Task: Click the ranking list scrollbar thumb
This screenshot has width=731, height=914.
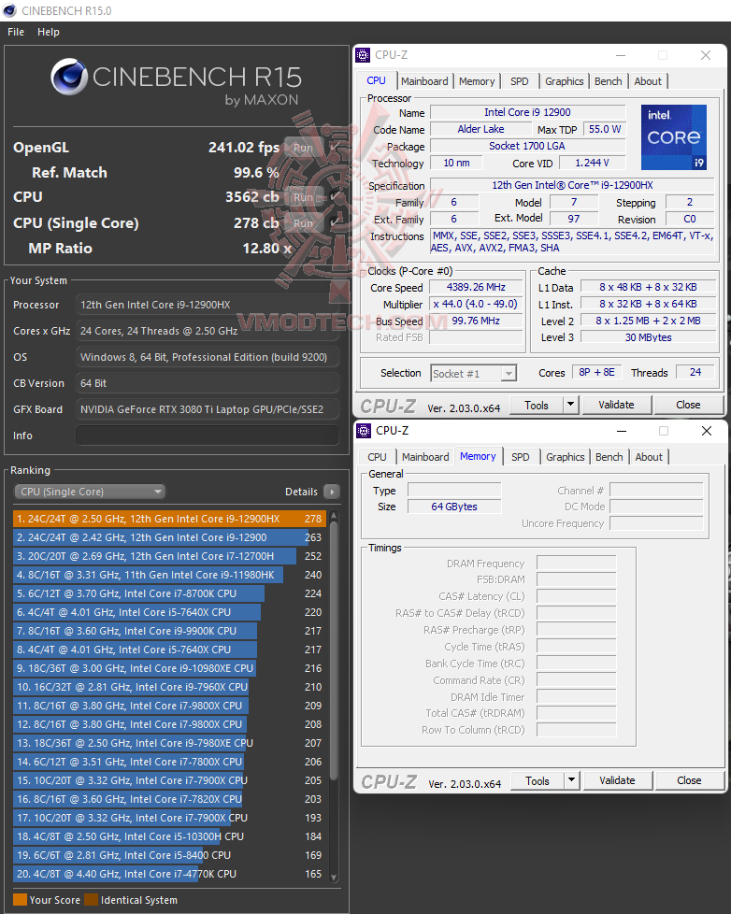Action: [x=334, y=650]
